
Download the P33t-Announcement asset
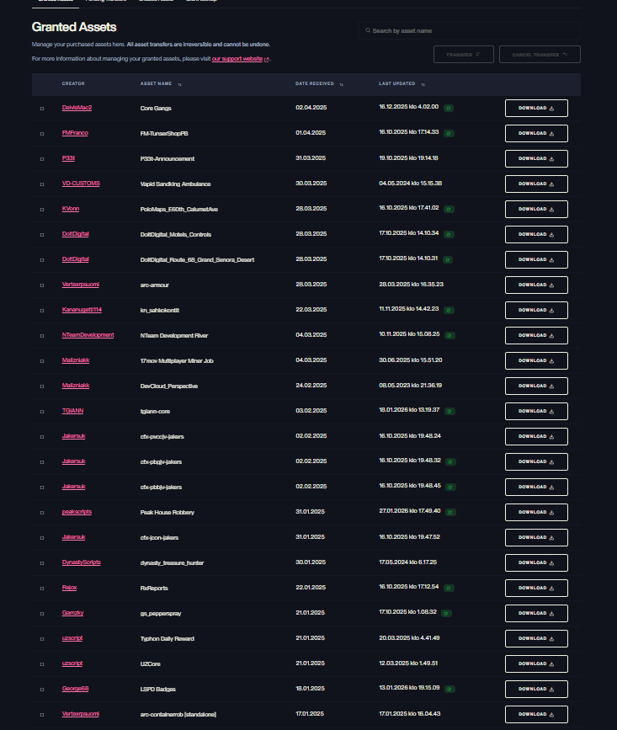(x=536, y=159)
